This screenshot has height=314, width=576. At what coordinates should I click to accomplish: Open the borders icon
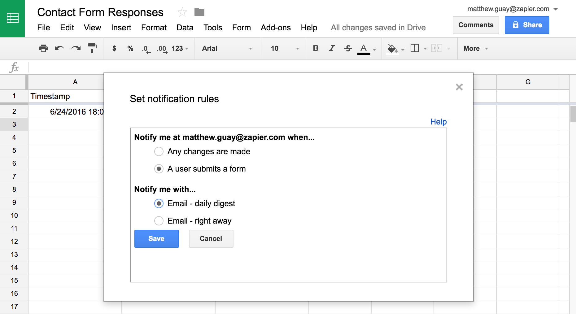point(414,48)
